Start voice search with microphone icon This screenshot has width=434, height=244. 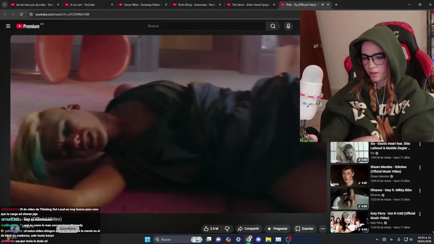coord(288,26)
